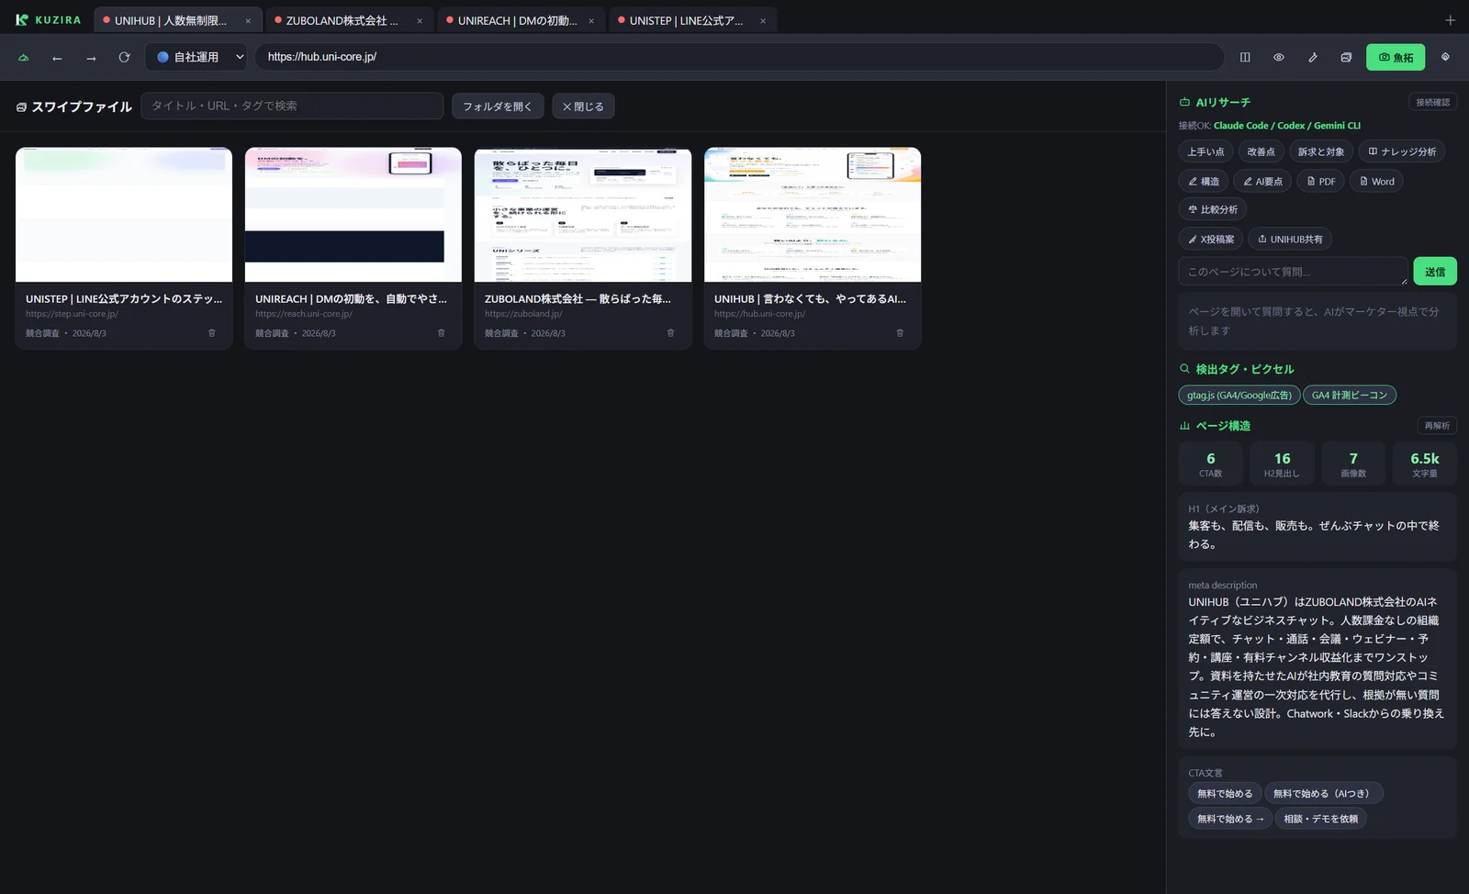Open the UNISTEP card thumbnail
This screenshot has height=894, width=1469.
pyautogui.click(x=124, y=215)
